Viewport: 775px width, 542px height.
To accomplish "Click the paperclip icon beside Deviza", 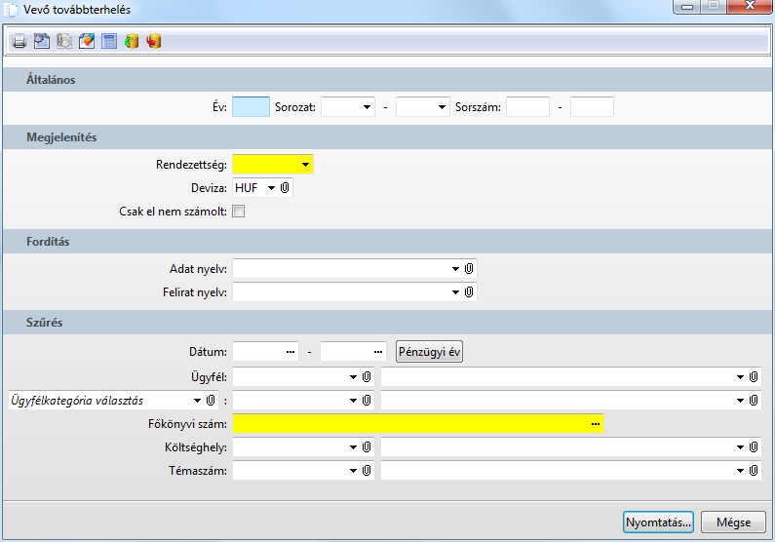I will coord(285,188).
